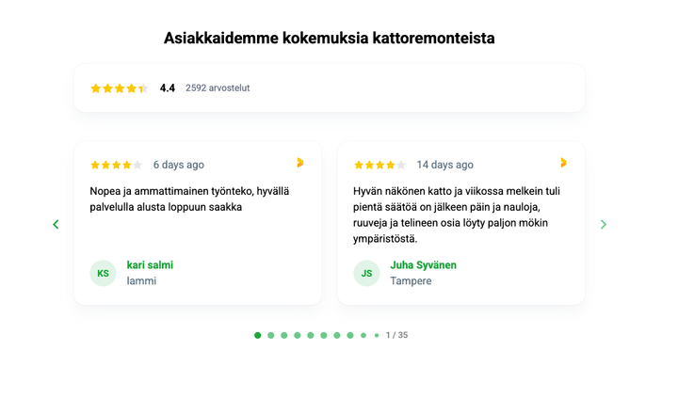
Task: Click the previous reviews left arrow
Action: click(56, 224)
